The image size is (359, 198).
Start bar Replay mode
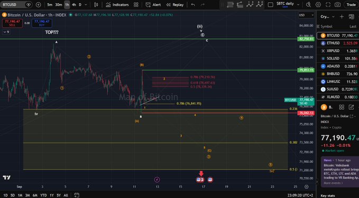[175, 5]
